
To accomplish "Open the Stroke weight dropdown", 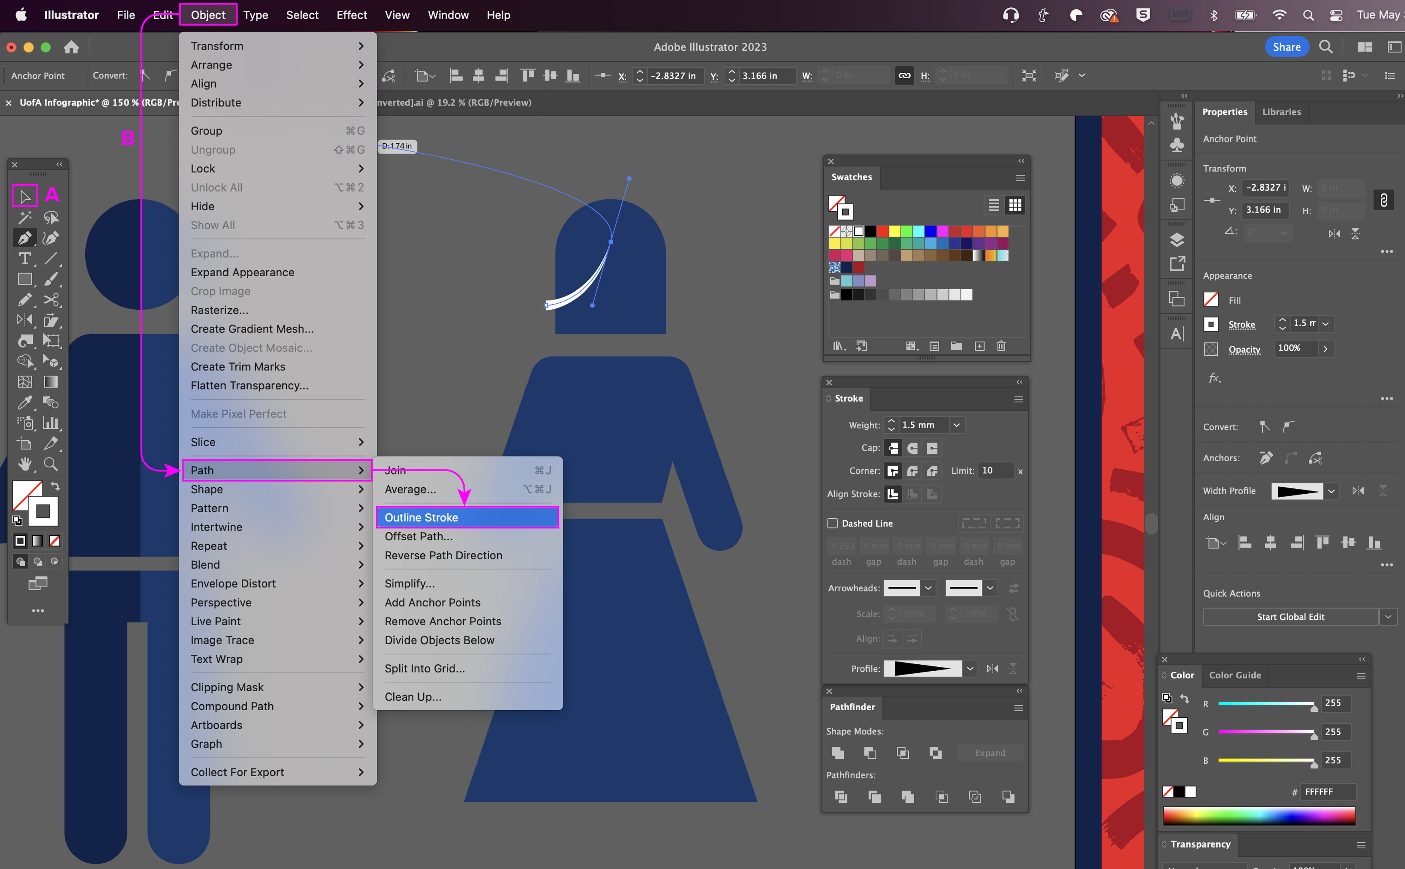I will [956, 425].
